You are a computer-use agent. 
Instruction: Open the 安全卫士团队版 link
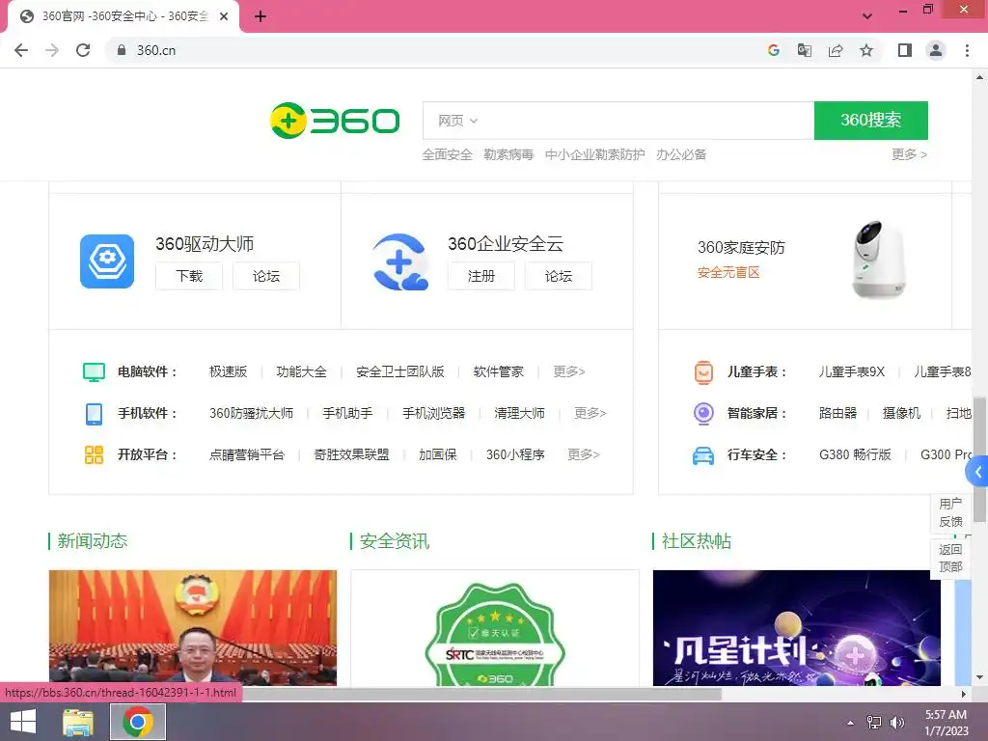pyautogui.click(x=400, y=371)
